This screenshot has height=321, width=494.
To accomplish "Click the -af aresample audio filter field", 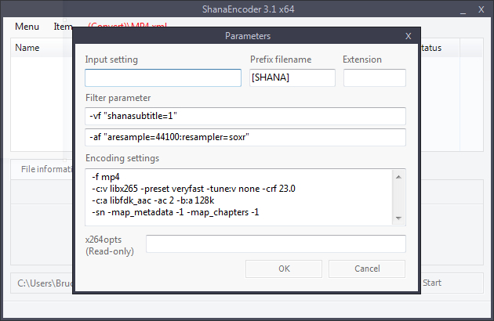I will click(245, 137).
